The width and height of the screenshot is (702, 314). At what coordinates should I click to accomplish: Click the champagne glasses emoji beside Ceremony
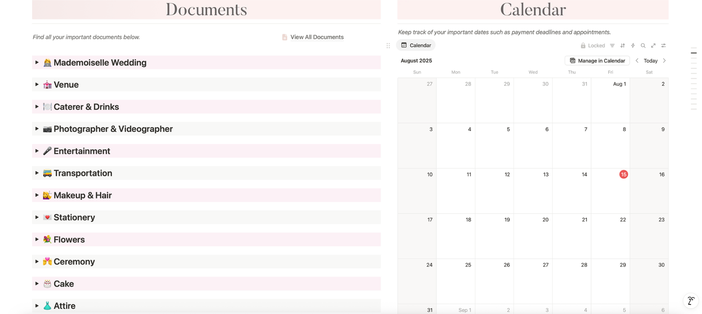coord(47,261)
